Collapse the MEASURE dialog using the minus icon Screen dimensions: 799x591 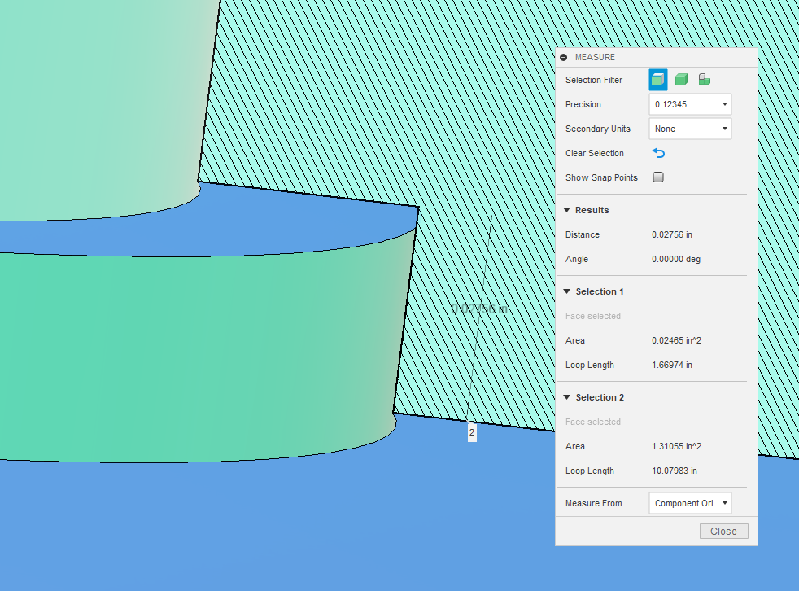pos(564,57)
